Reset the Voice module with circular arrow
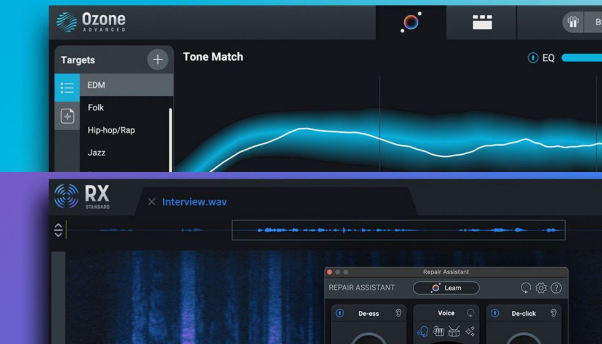Screen dimensions: 602x344 (471, 313)
